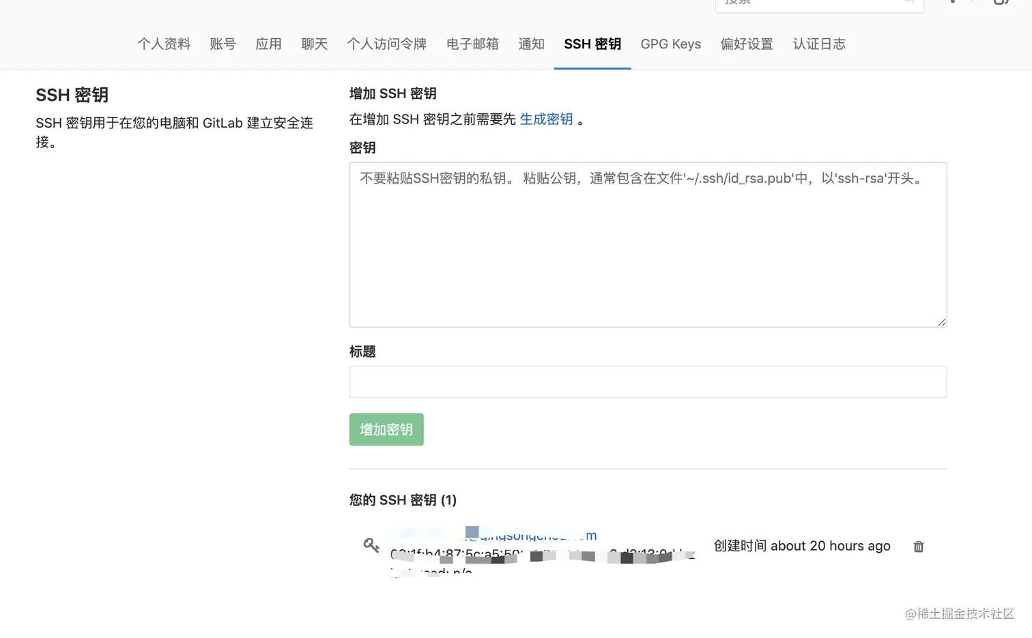Delete the SSH key using the trash icon
This screenshot has height=638, width=1032.
(918, 546)
